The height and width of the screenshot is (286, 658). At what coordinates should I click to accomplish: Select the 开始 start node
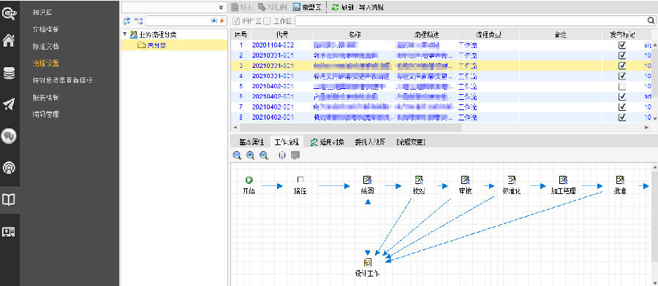click(x=249, y=185)
